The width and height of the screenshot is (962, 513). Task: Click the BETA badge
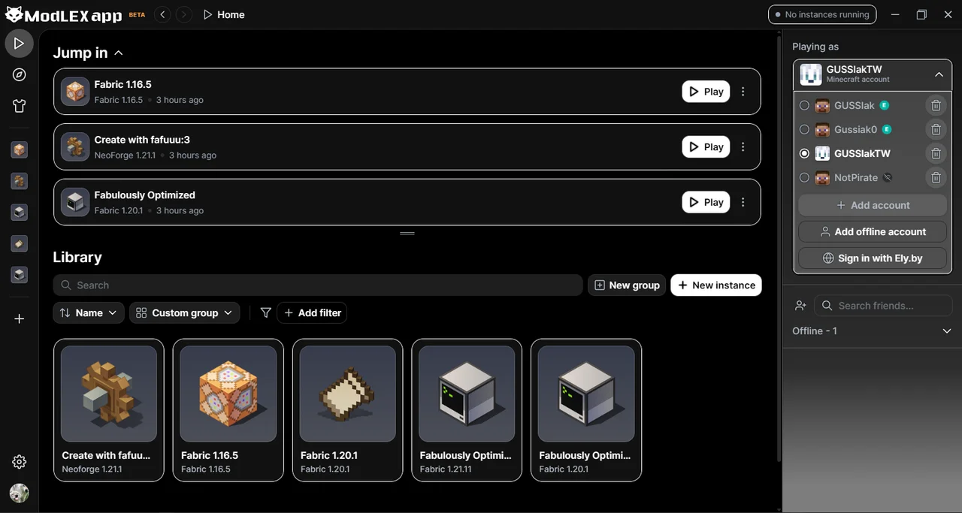point(137,15)
